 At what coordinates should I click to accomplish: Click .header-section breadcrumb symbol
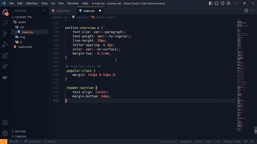105,17
